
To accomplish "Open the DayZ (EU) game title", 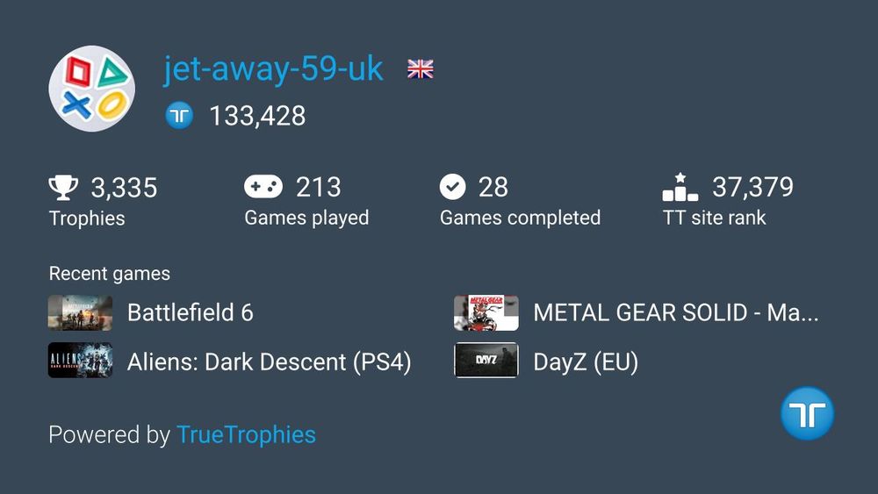I will pyautogui.click(x=586, y=362).
